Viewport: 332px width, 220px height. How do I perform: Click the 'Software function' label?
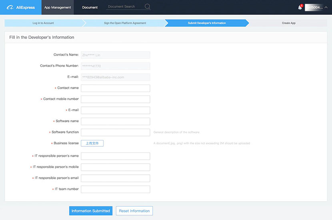65,132
